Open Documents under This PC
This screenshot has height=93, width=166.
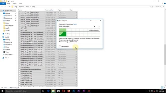tap(9, 42)
